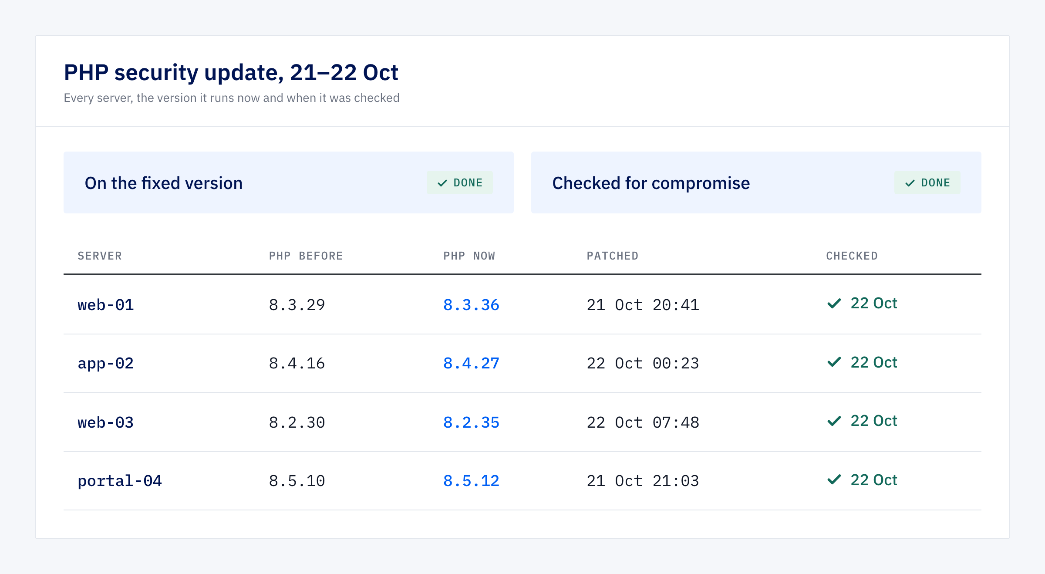Click patched time 21 Oct 20:41
Viewport: 1045px width, 574px height.
pos(643,305)
